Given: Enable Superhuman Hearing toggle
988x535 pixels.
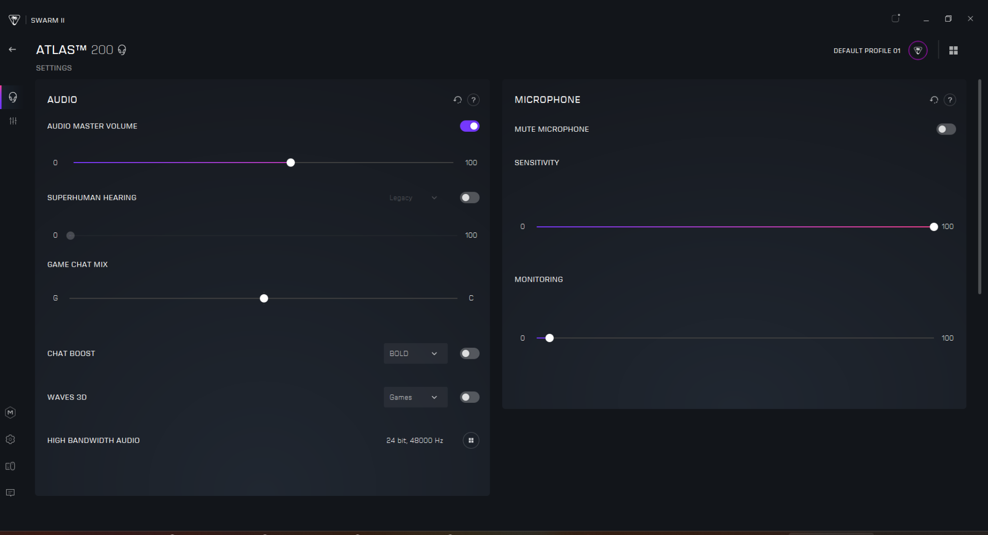Looking at the screenshot, I should tap(469, 197).
